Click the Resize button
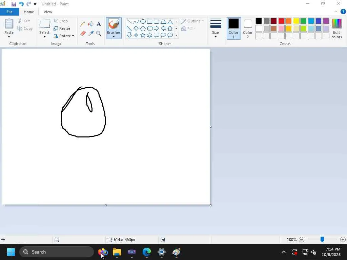This screenshot has height=260, width=347. pyautogui.click(x=62, y=28)
